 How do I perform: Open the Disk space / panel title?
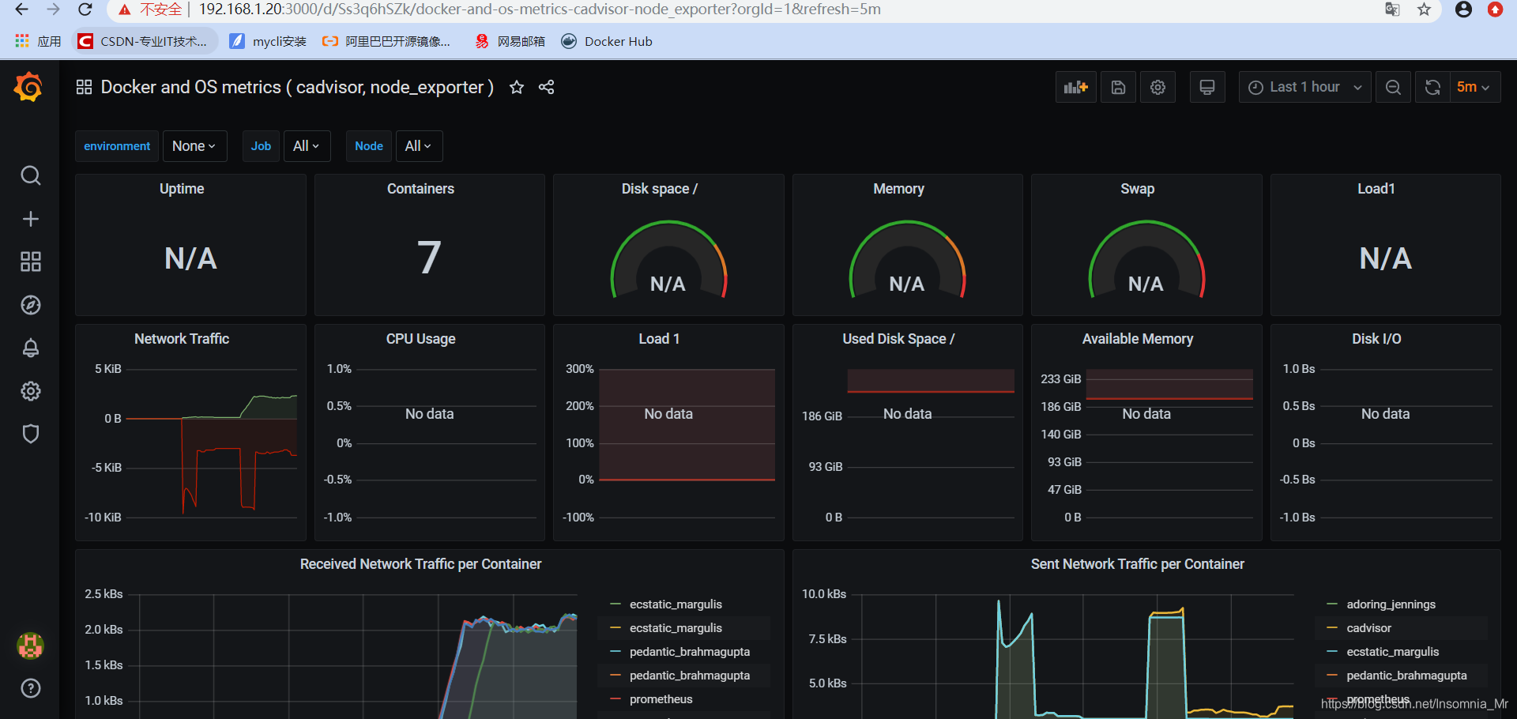point(660,189)
